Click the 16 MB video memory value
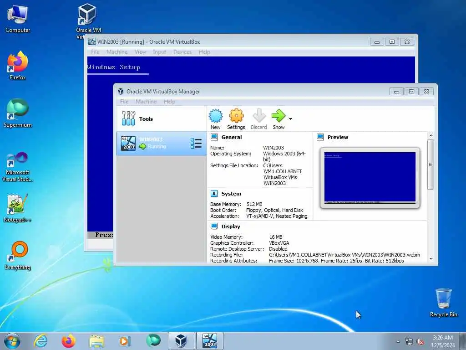The image size is (466, 350). [x=276, y=237]
